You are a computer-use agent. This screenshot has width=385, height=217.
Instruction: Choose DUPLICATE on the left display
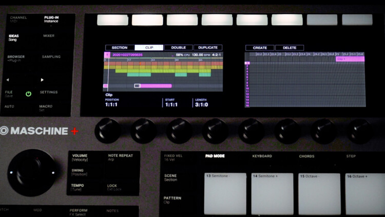pyautogui.click(x=208, y=47)
